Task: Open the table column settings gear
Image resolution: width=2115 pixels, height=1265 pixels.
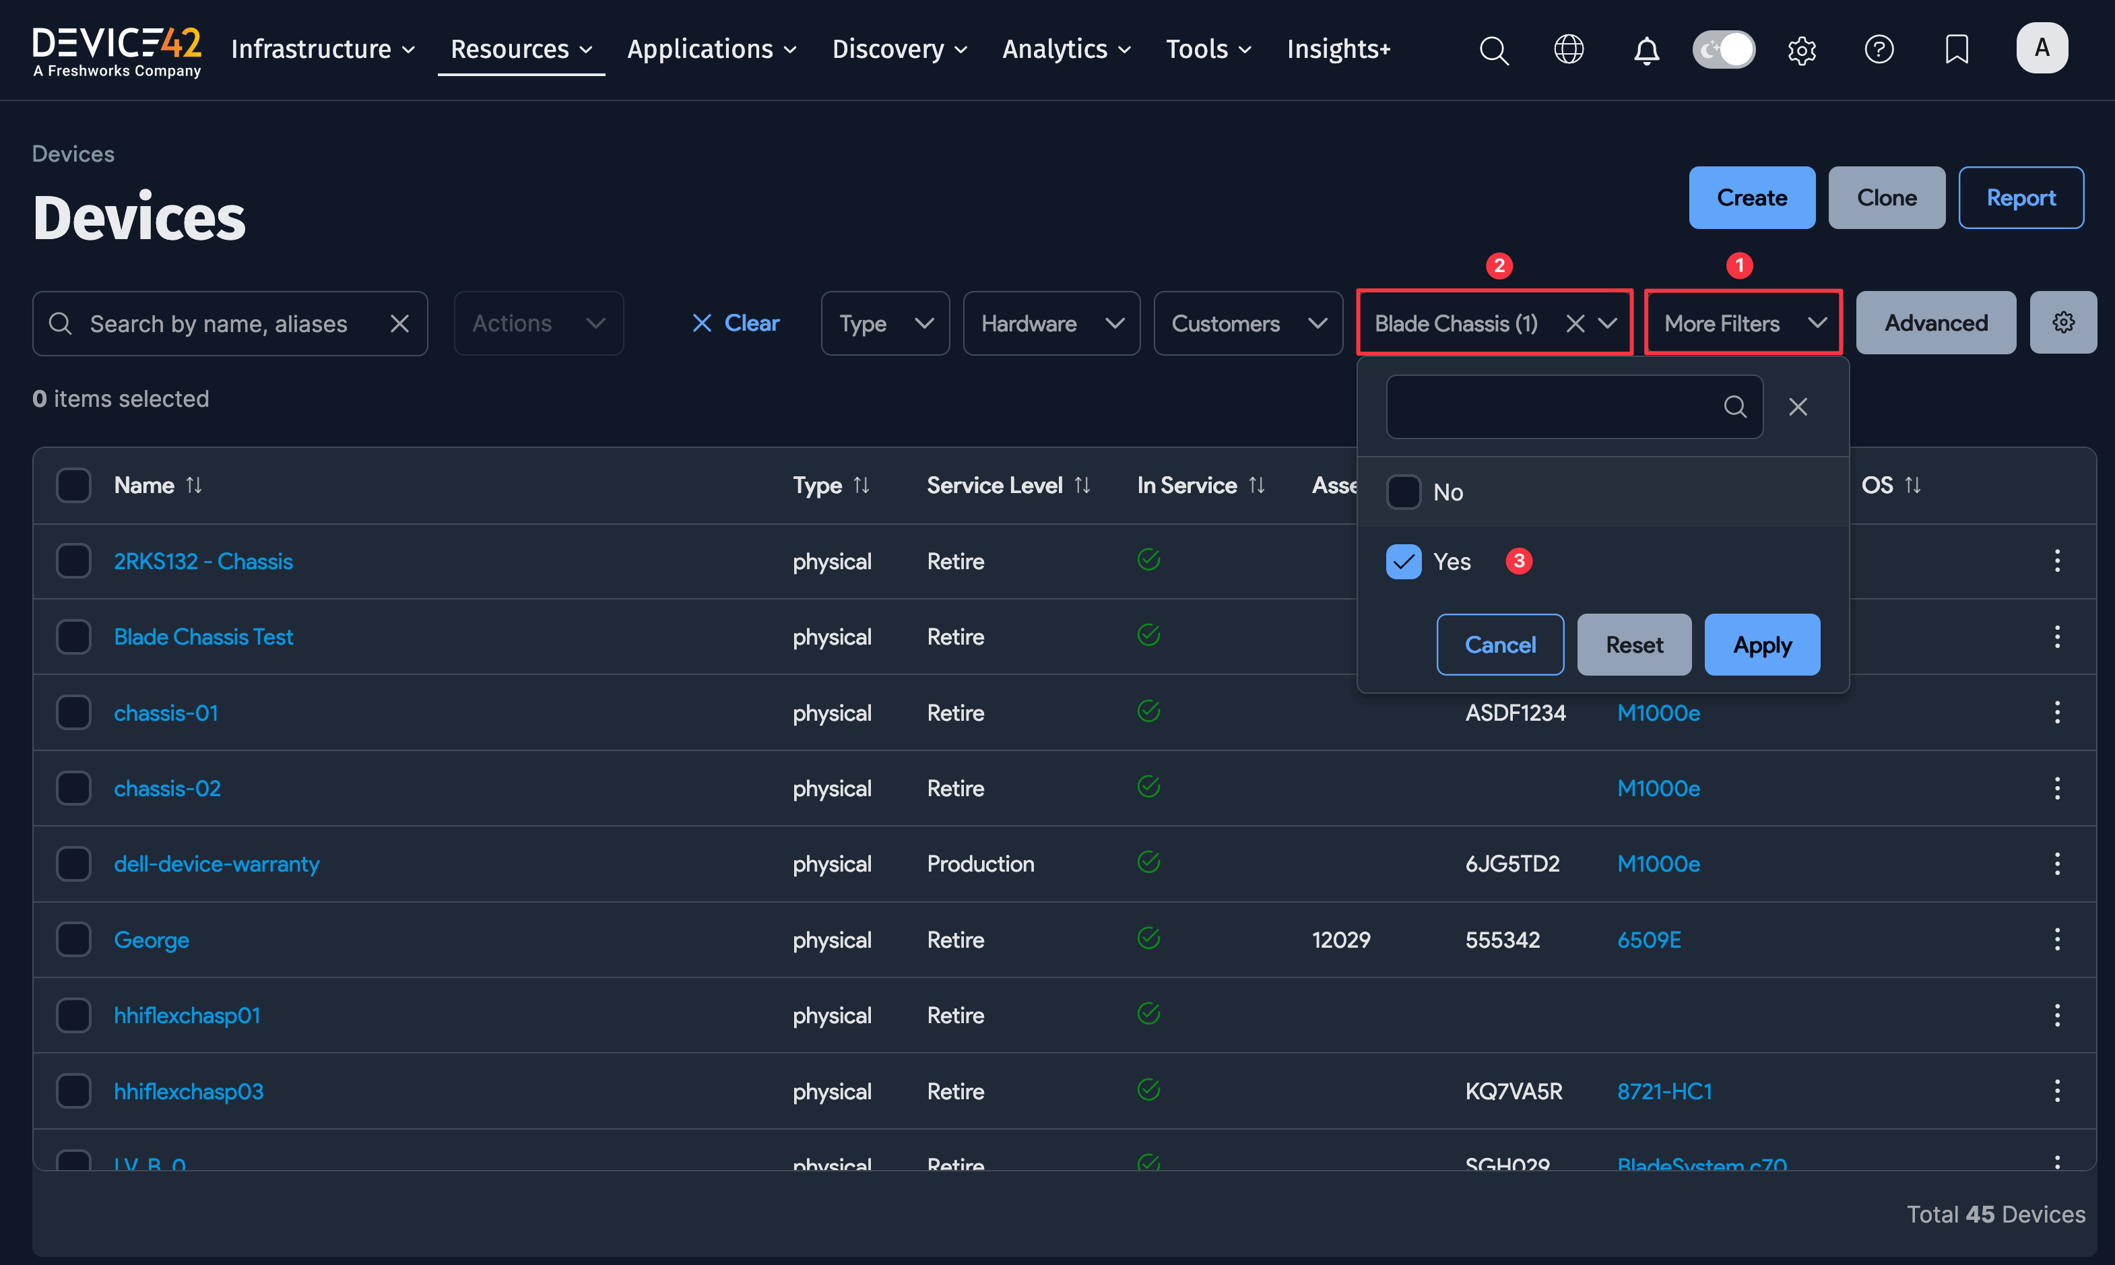Action: click(2063, 322)
